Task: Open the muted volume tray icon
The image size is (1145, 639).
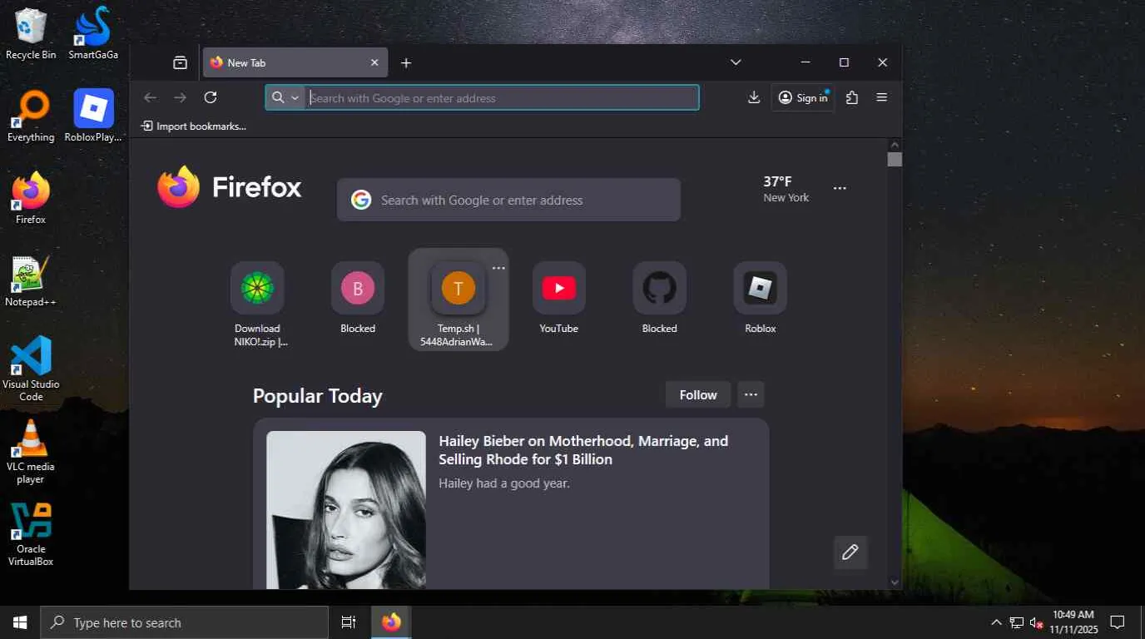Action: click(1036, 622)
